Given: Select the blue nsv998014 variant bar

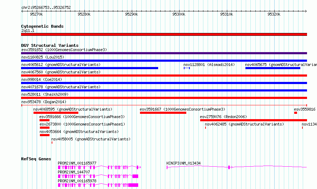Looking at the screenshot, I should tap(164, 83).
